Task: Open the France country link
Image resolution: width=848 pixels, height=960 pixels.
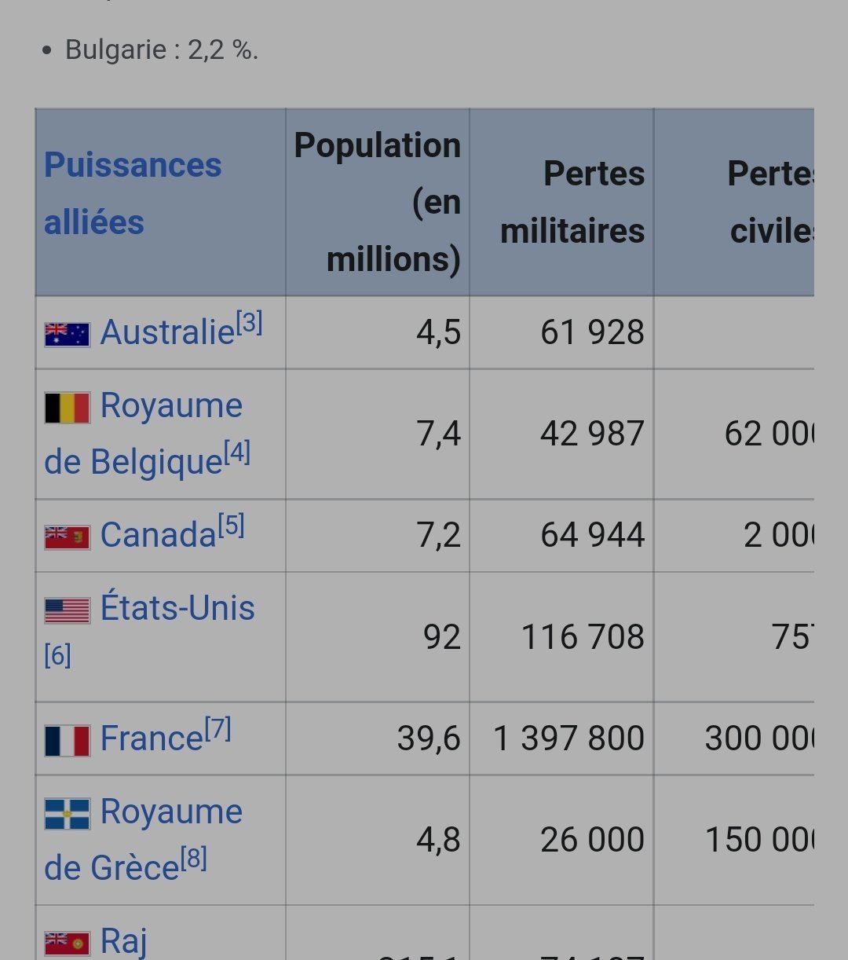Action: pos(152,738)
